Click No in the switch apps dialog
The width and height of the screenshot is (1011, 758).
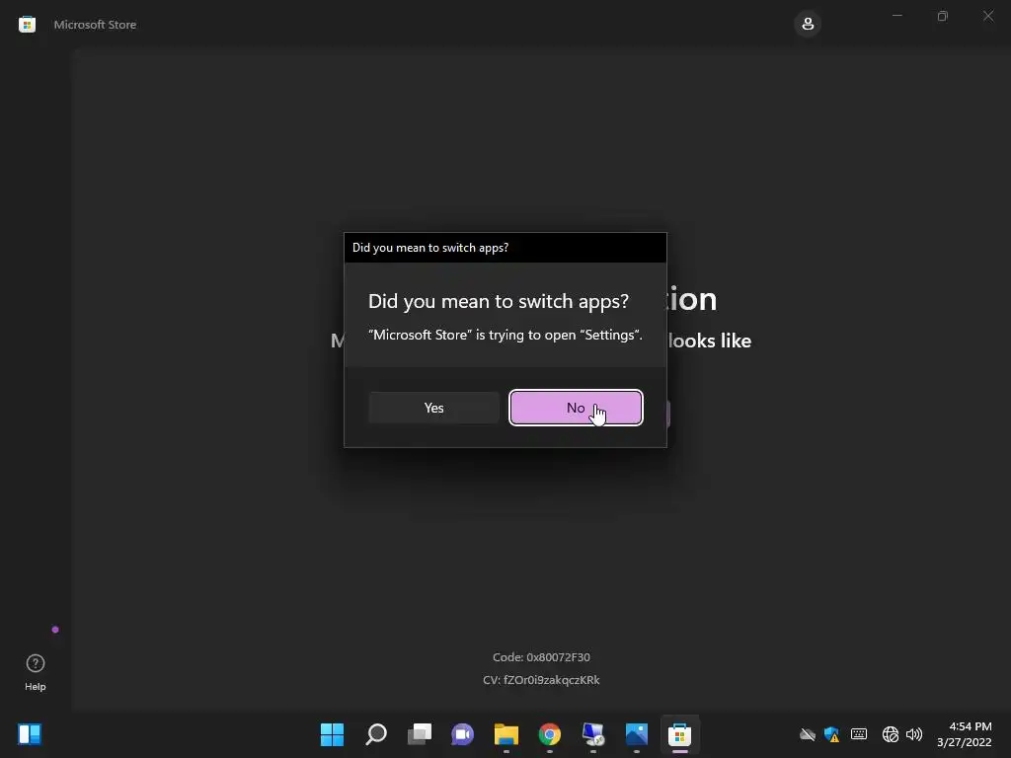click(x=576, y=408)
